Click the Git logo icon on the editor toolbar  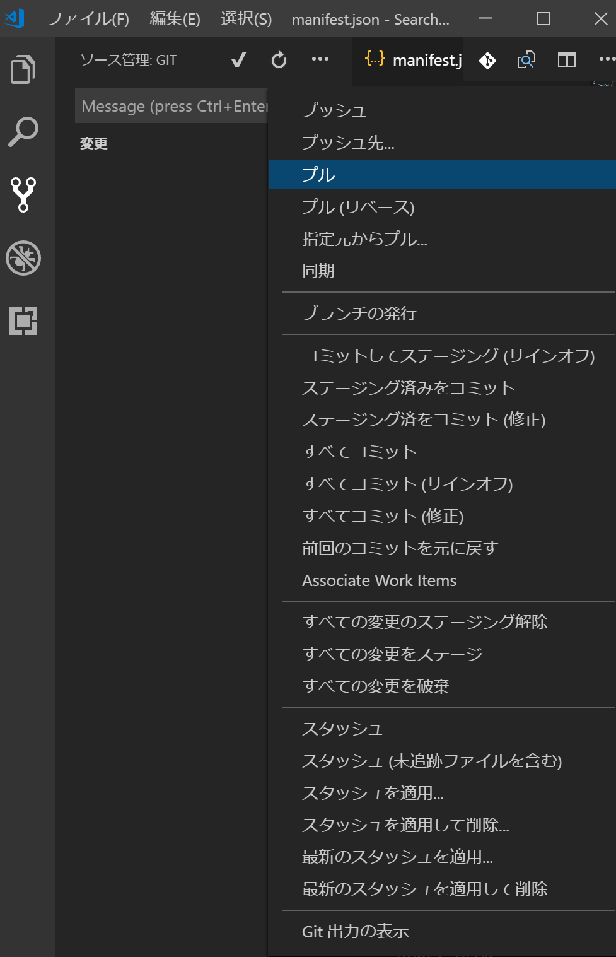pyautogui.click(x=486, y=61)
